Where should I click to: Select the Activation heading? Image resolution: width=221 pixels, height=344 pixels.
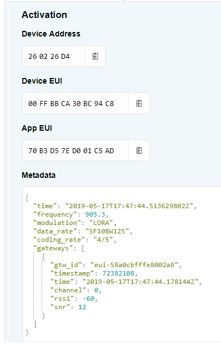click(x=44, y=15)
